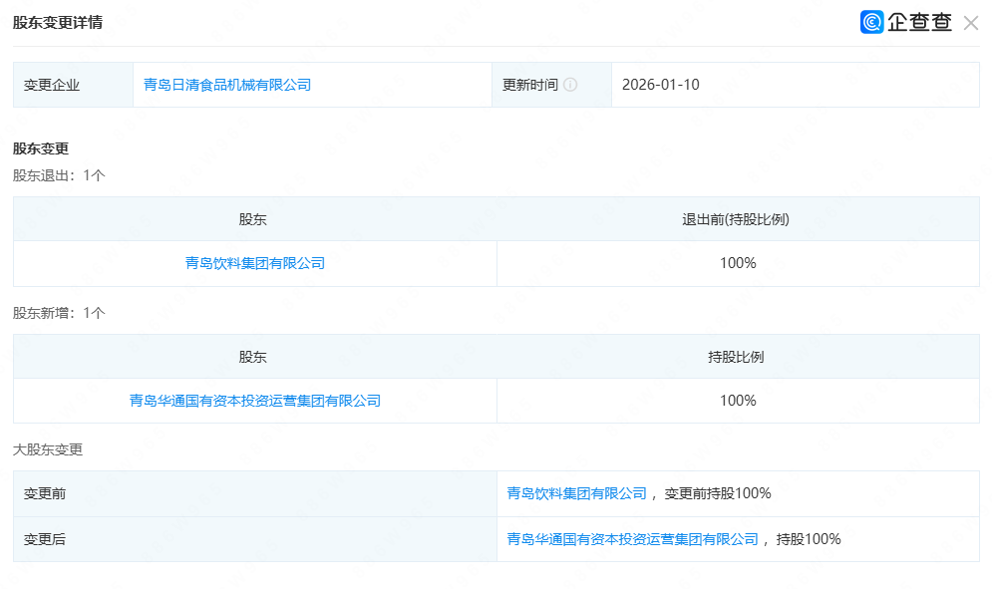
Task: Click the 持股比例 column header
Action: point(736,357)
